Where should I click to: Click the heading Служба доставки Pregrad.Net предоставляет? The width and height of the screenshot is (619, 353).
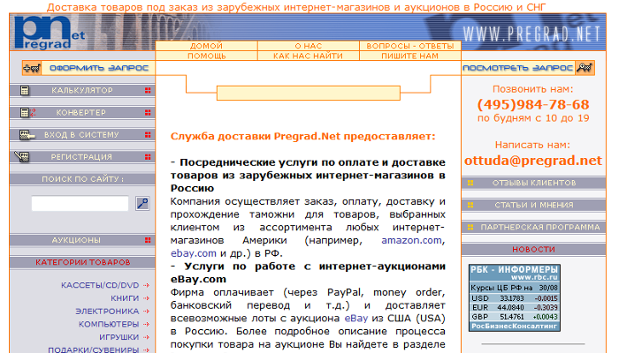point(302,136)
